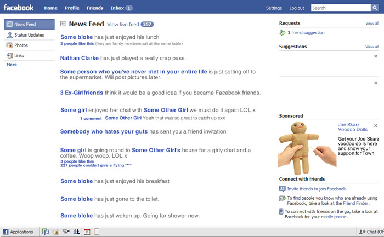
Task: Click the News Feed icon in left sidebar
Action: 9,24
